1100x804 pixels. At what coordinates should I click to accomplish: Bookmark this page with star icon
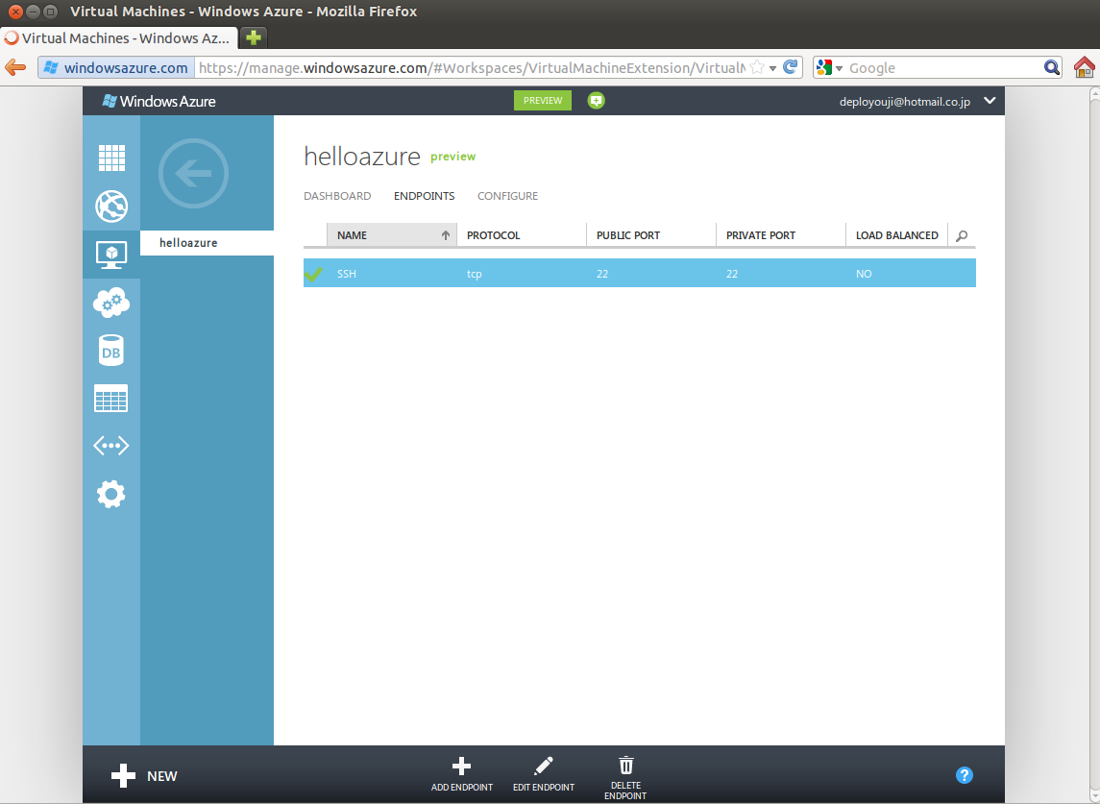(x=757, y=67)
